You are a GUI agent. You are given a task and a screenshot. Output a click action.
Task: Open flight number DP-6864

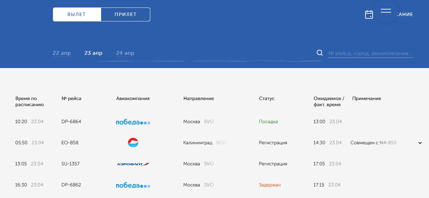click(x=71, y=121)
